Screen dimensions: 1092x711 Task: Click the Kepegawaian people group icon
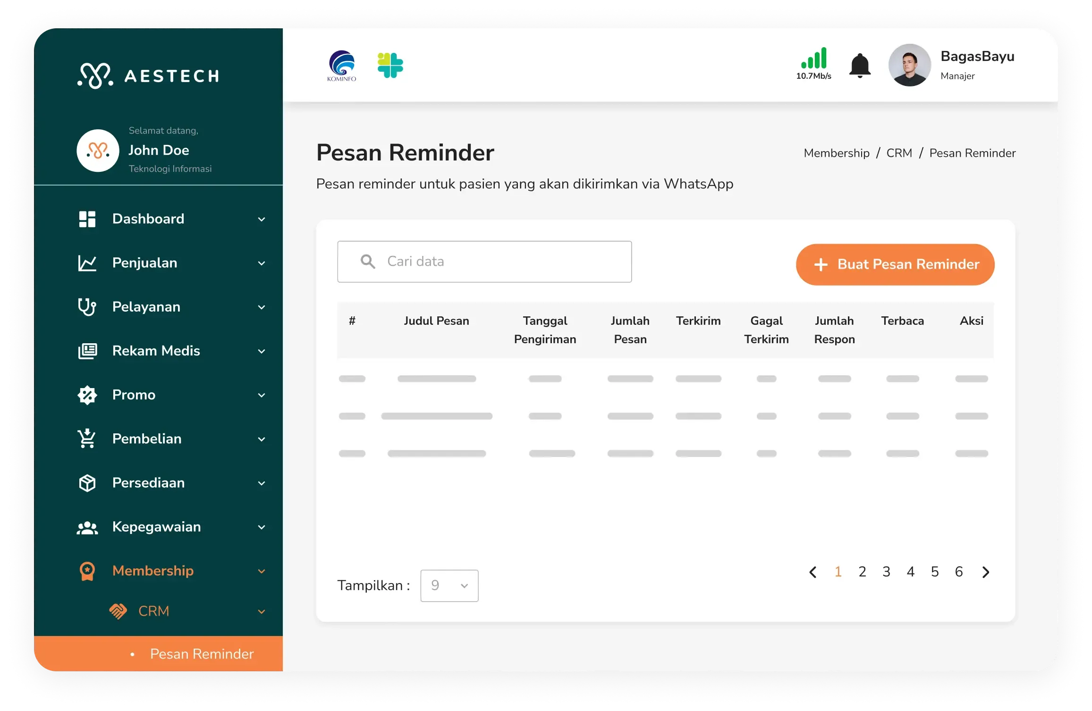87,527
